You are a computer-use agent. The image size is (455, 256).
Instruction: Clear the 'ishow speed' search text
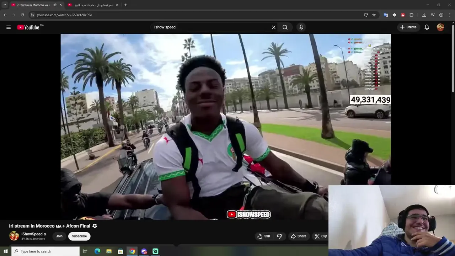(x=274, y=27)
